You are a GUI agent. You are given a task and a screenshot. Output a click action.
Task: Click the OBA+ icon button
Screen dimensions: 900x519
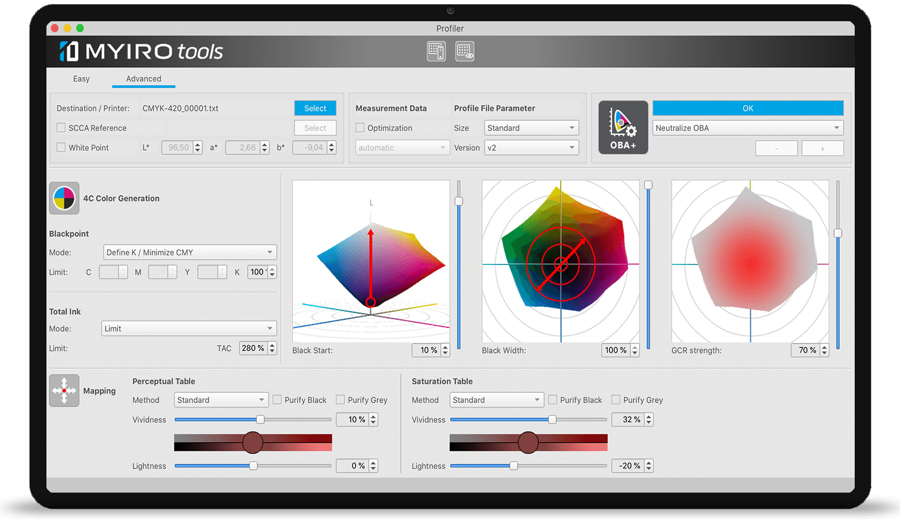[x=623, y=127]
